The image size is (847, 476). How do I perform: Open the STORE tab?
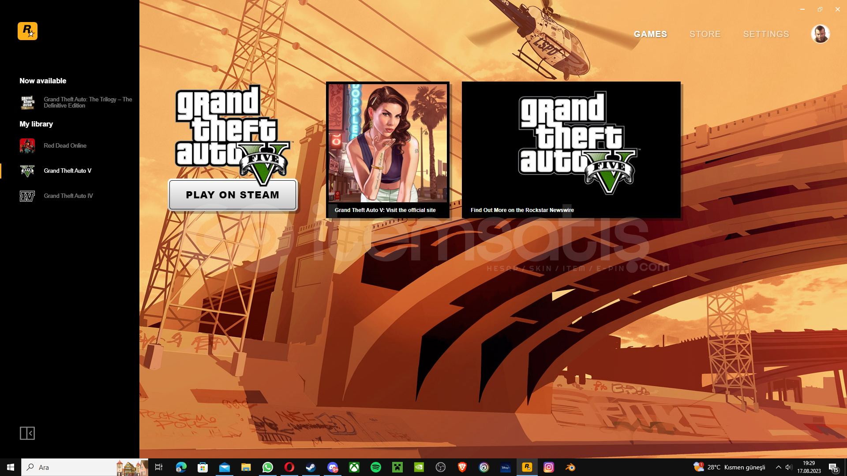coord(705,34)
